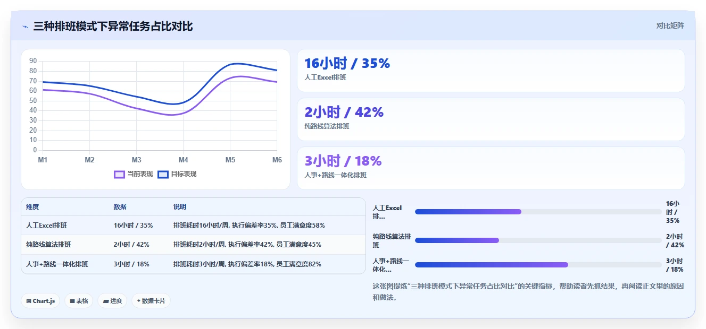Open the 3小时 / 18% data card

point(491,168)
